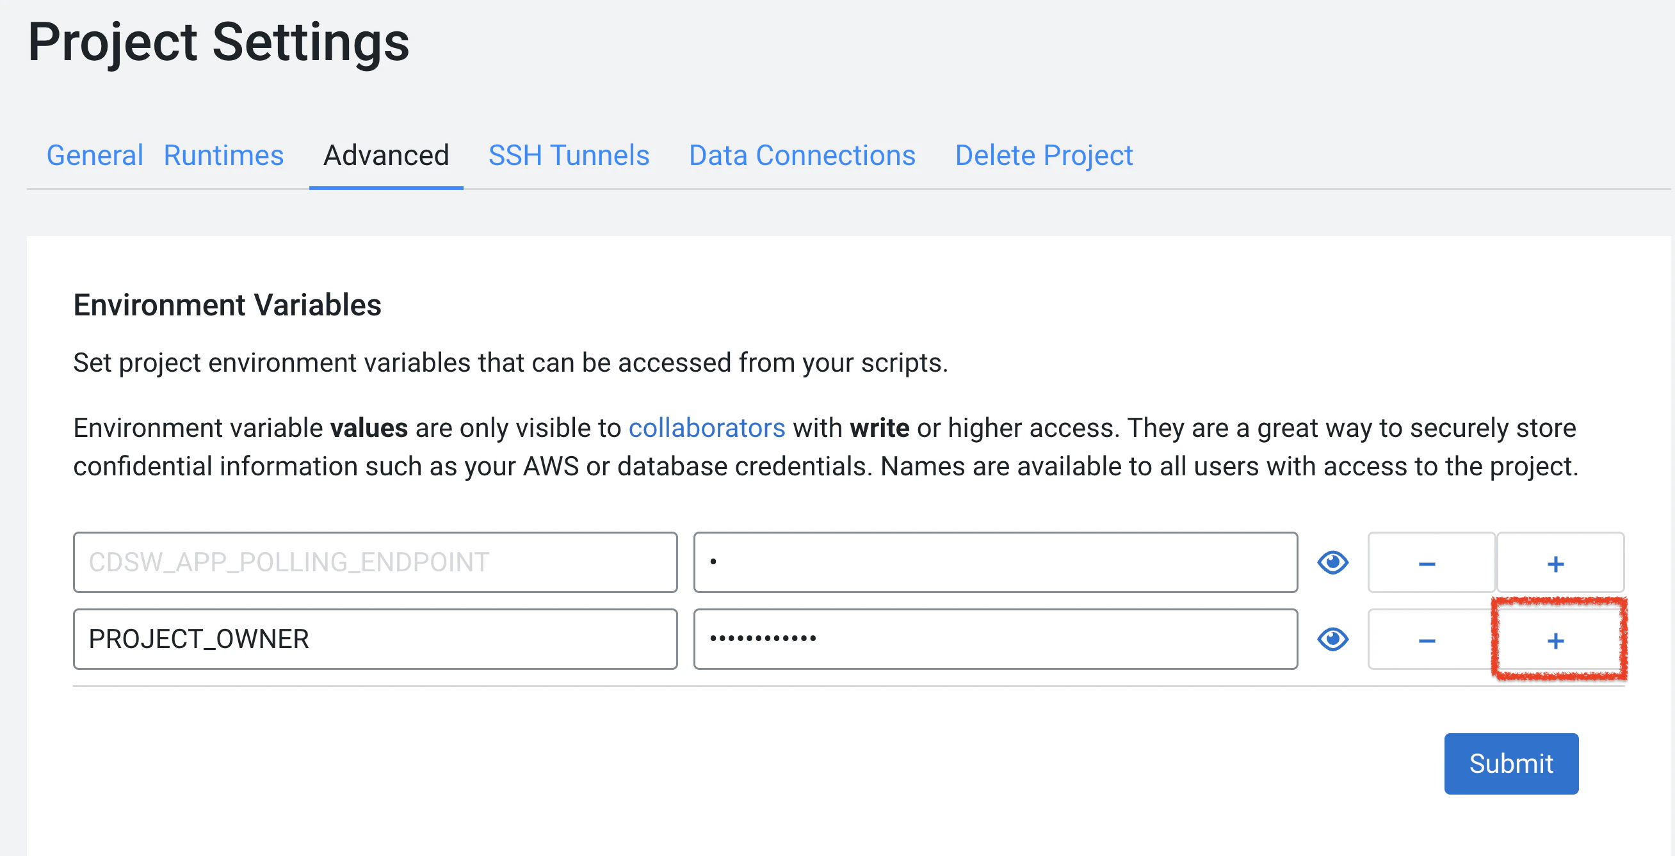Switch to the Runtimes tab

[x=223, y=156]
